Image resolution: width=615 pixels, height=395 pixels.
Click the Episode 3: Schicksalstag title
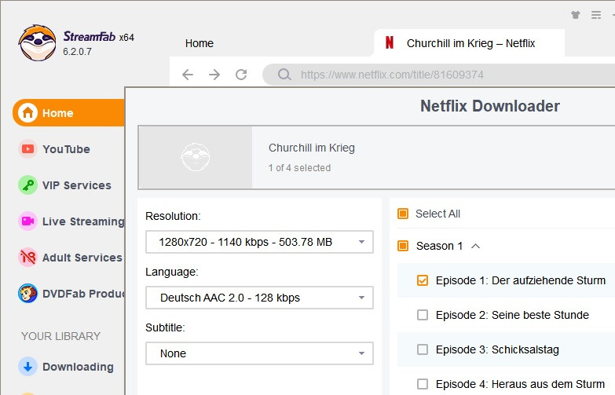(x=497, y=349)
